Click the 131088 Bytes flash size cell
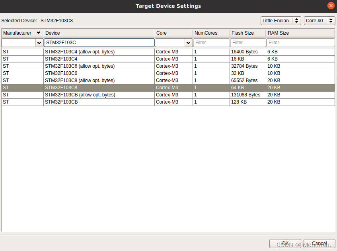Image resolution: width=337 pixels, height=251 pixels. [247, 95]
